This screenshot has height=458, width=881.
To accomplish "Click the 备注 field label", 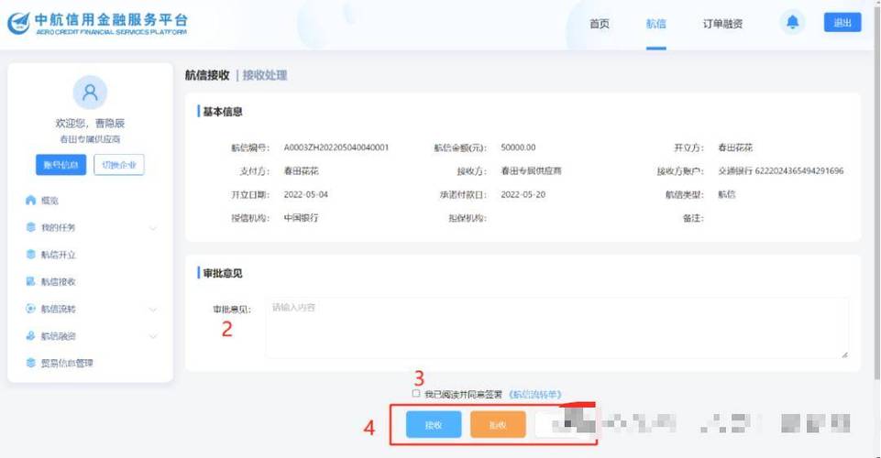I will 693,218.
